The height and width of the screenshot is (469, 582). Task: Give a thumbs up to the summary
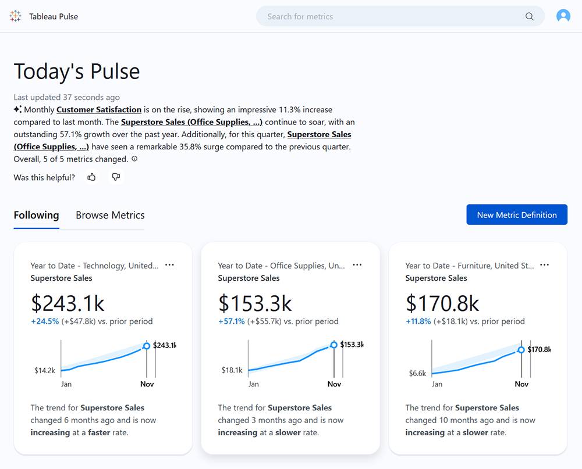pos(91,177)
